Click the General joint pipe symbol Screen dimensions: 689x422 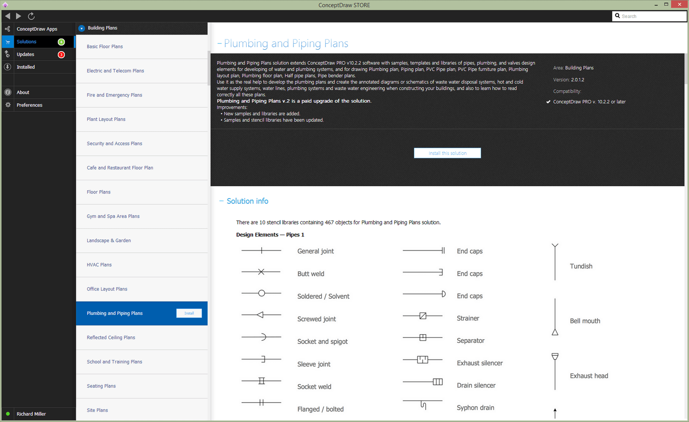click(x=261, y=251)
